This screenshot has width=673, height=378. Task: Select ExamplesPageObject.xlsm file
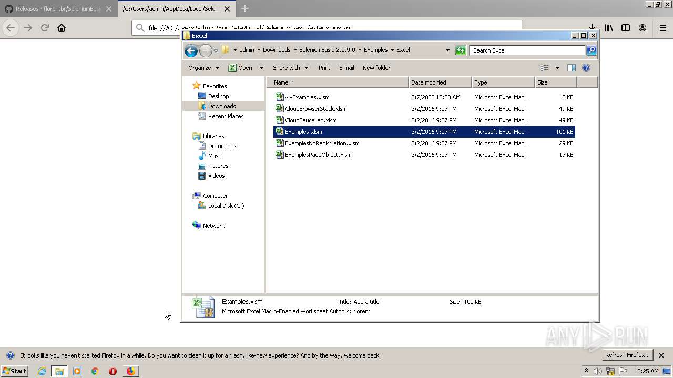point(424,155)
